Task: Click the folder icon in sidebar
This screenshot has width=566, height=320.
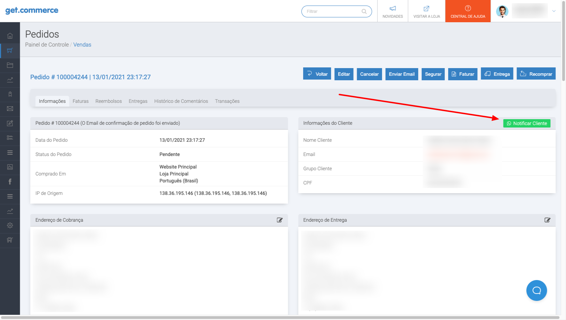Action: coord(10,65)
